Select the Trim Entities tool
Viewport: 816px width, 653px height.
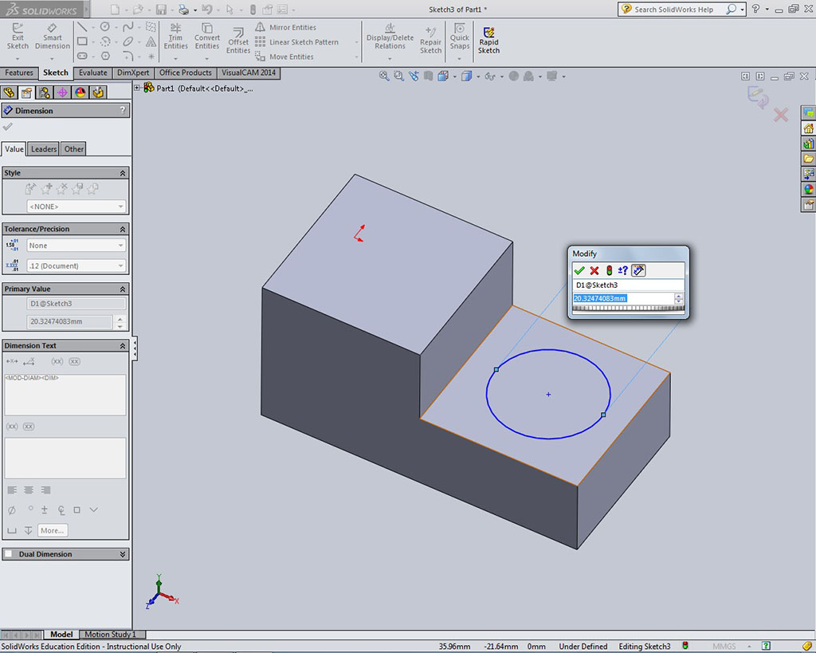pos(175,36)
